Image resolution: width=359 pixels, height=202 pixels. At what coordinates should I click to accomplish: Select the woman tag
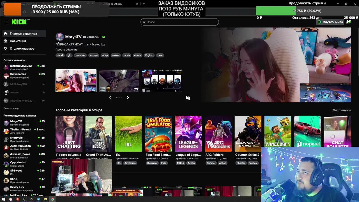pyautogui.click(x=94, y=55)
